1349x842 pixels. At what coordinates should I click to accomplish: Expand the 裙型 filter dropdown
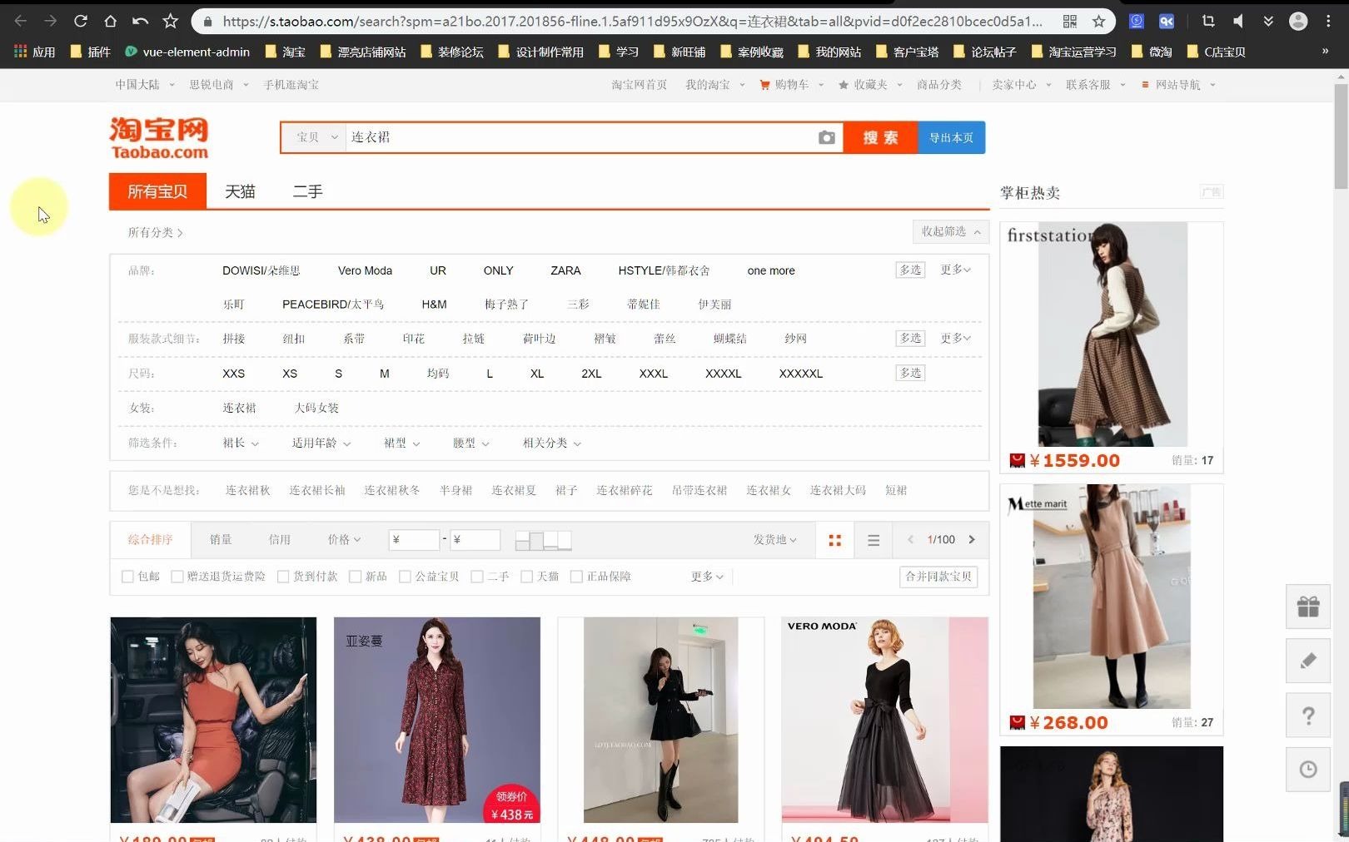point(402,443)
